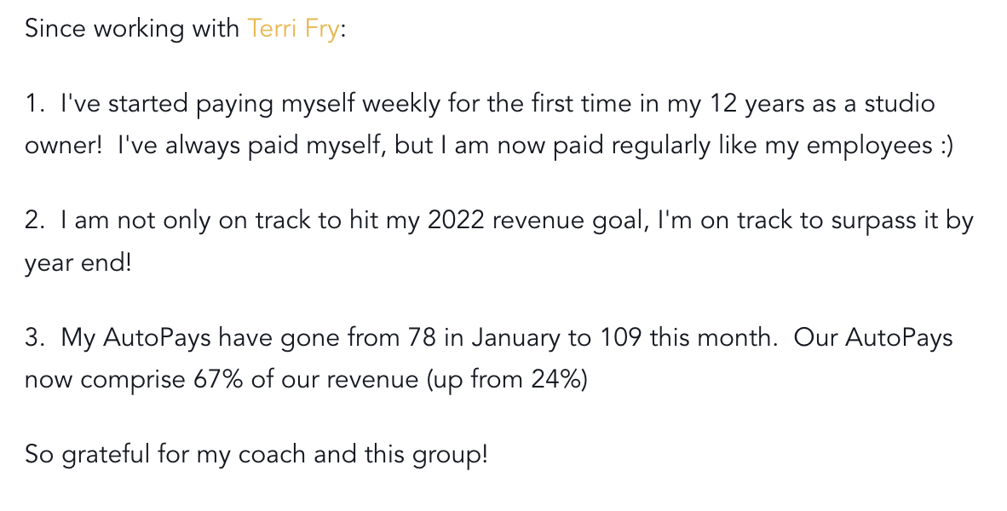This screenshot has height=511, width=1007.
Task: Click the number '78' in item 3
Action: [x=422, y=337]
